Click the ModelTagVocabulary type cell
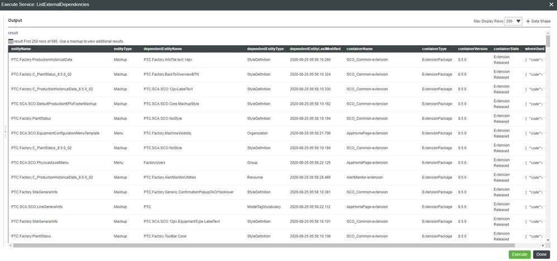Viewport: 557px width, 261px height. click(x=263, y=207)
